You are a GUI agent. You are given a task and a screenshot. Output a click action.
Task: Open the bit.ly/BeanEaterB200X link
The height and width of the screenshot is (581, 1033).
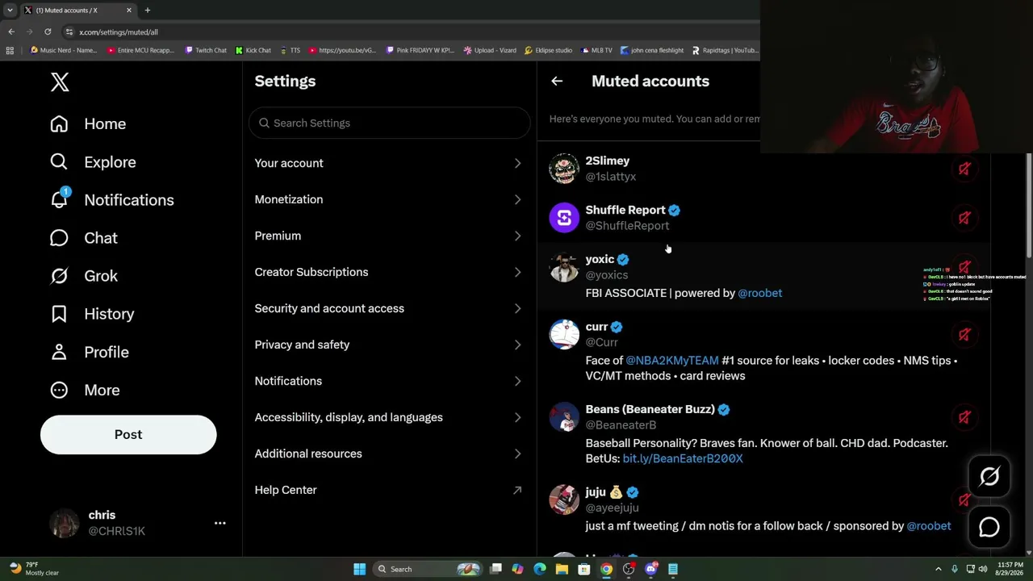(x=683, y=458)
